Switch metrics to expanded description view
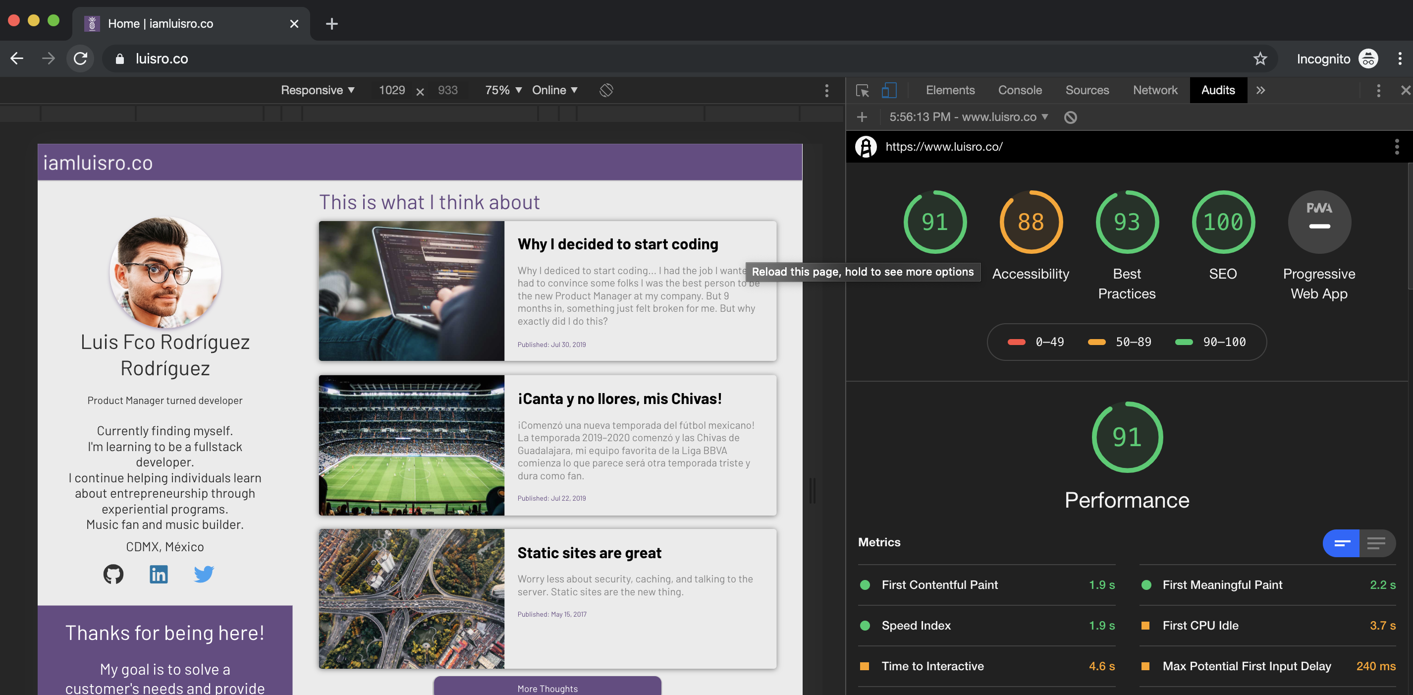 [1377, 543]
